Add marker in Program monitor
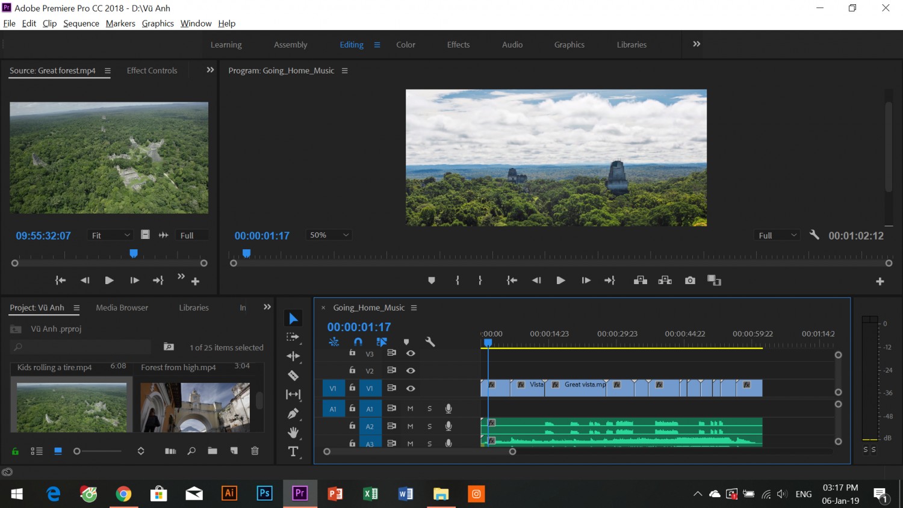The image size is (903, 508). click(x=432, y=280)
